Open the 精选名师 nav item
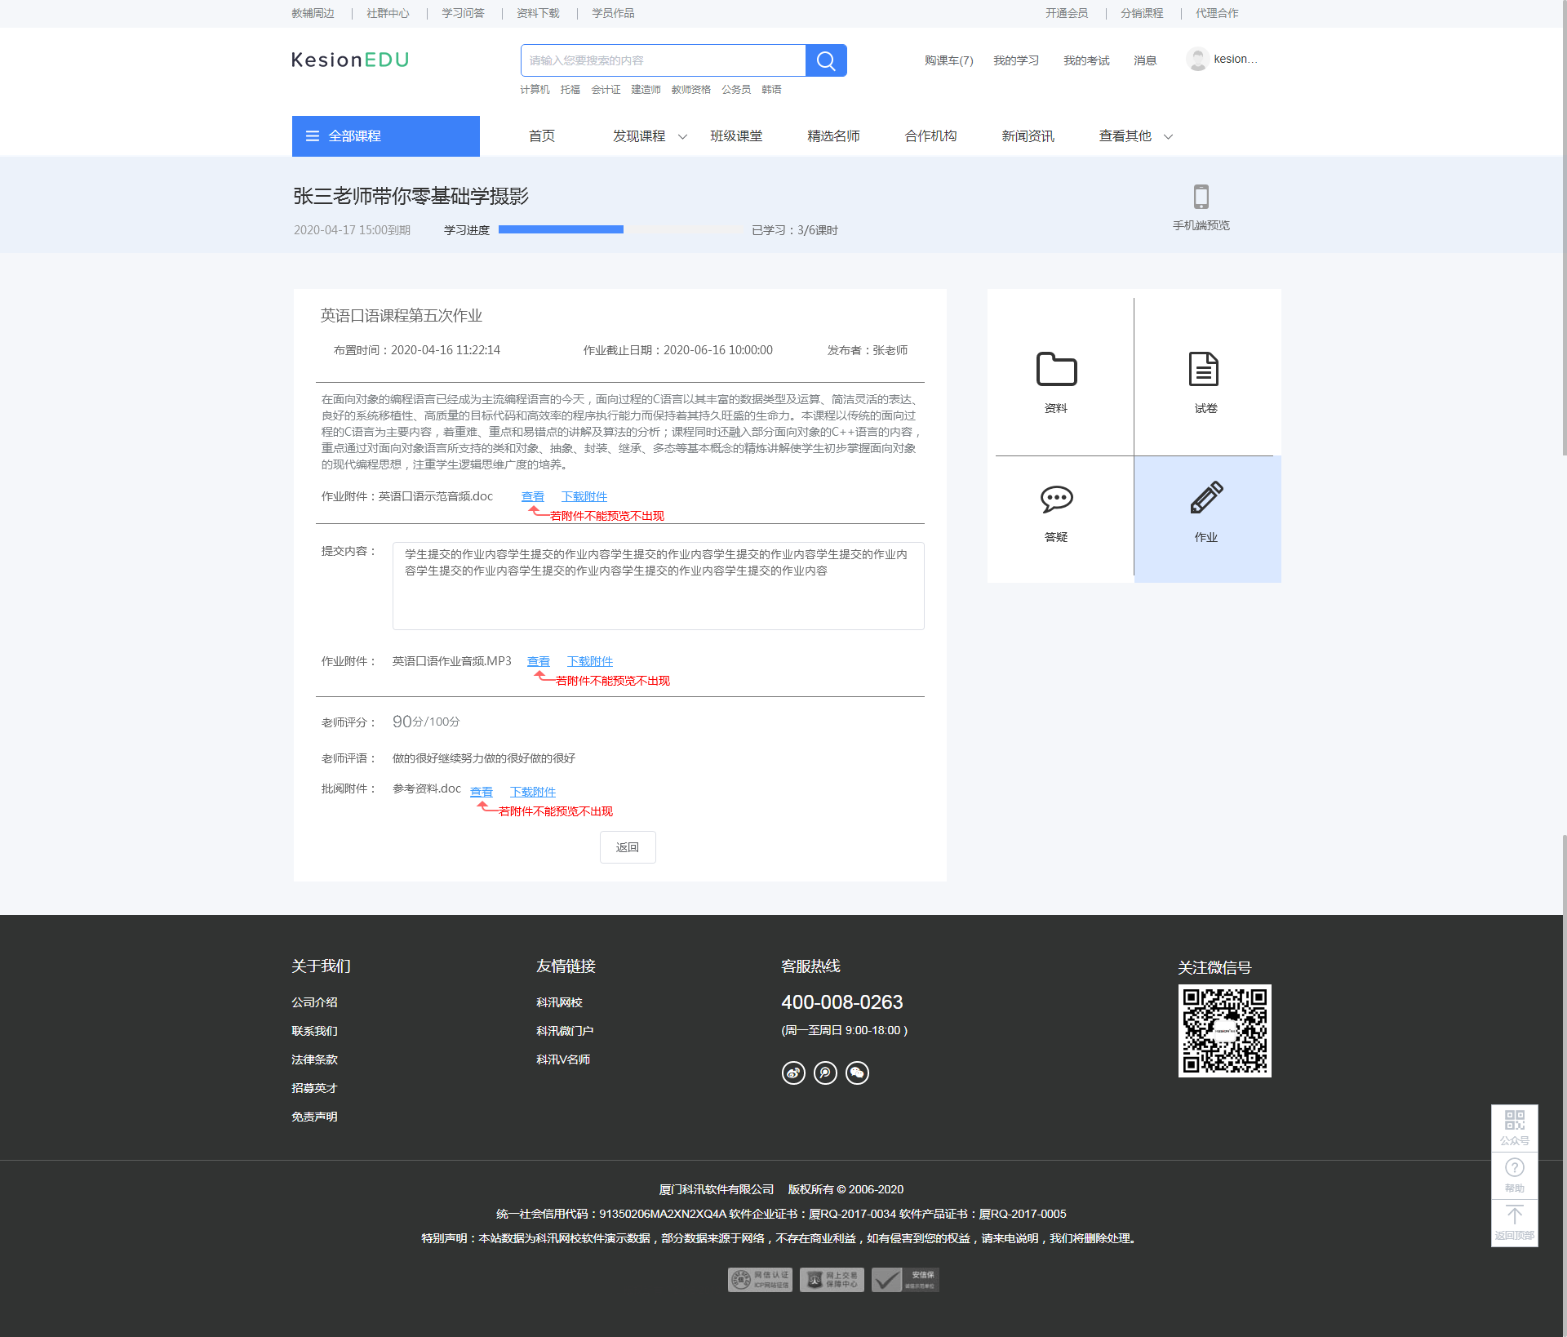 click(x=833, y=136)
